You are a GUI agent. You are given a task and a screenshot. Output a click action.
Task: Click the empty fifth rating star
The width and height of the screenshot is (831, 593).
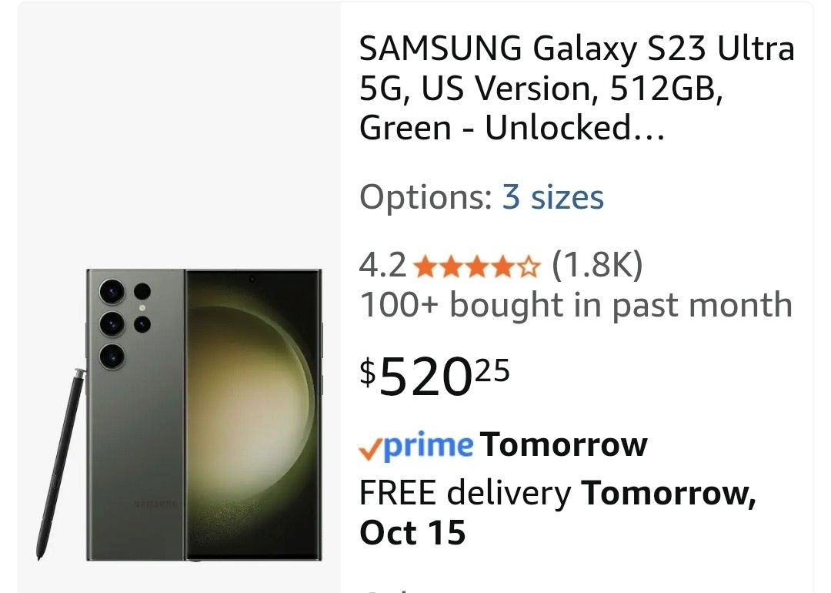[530, 268]
